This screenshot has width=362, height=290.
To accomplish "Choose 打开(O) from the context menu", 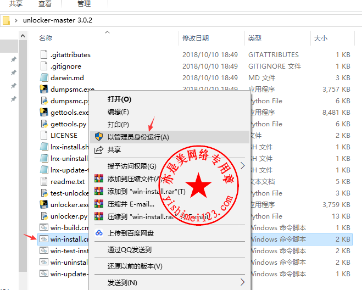I will click(x=119, y=99).
